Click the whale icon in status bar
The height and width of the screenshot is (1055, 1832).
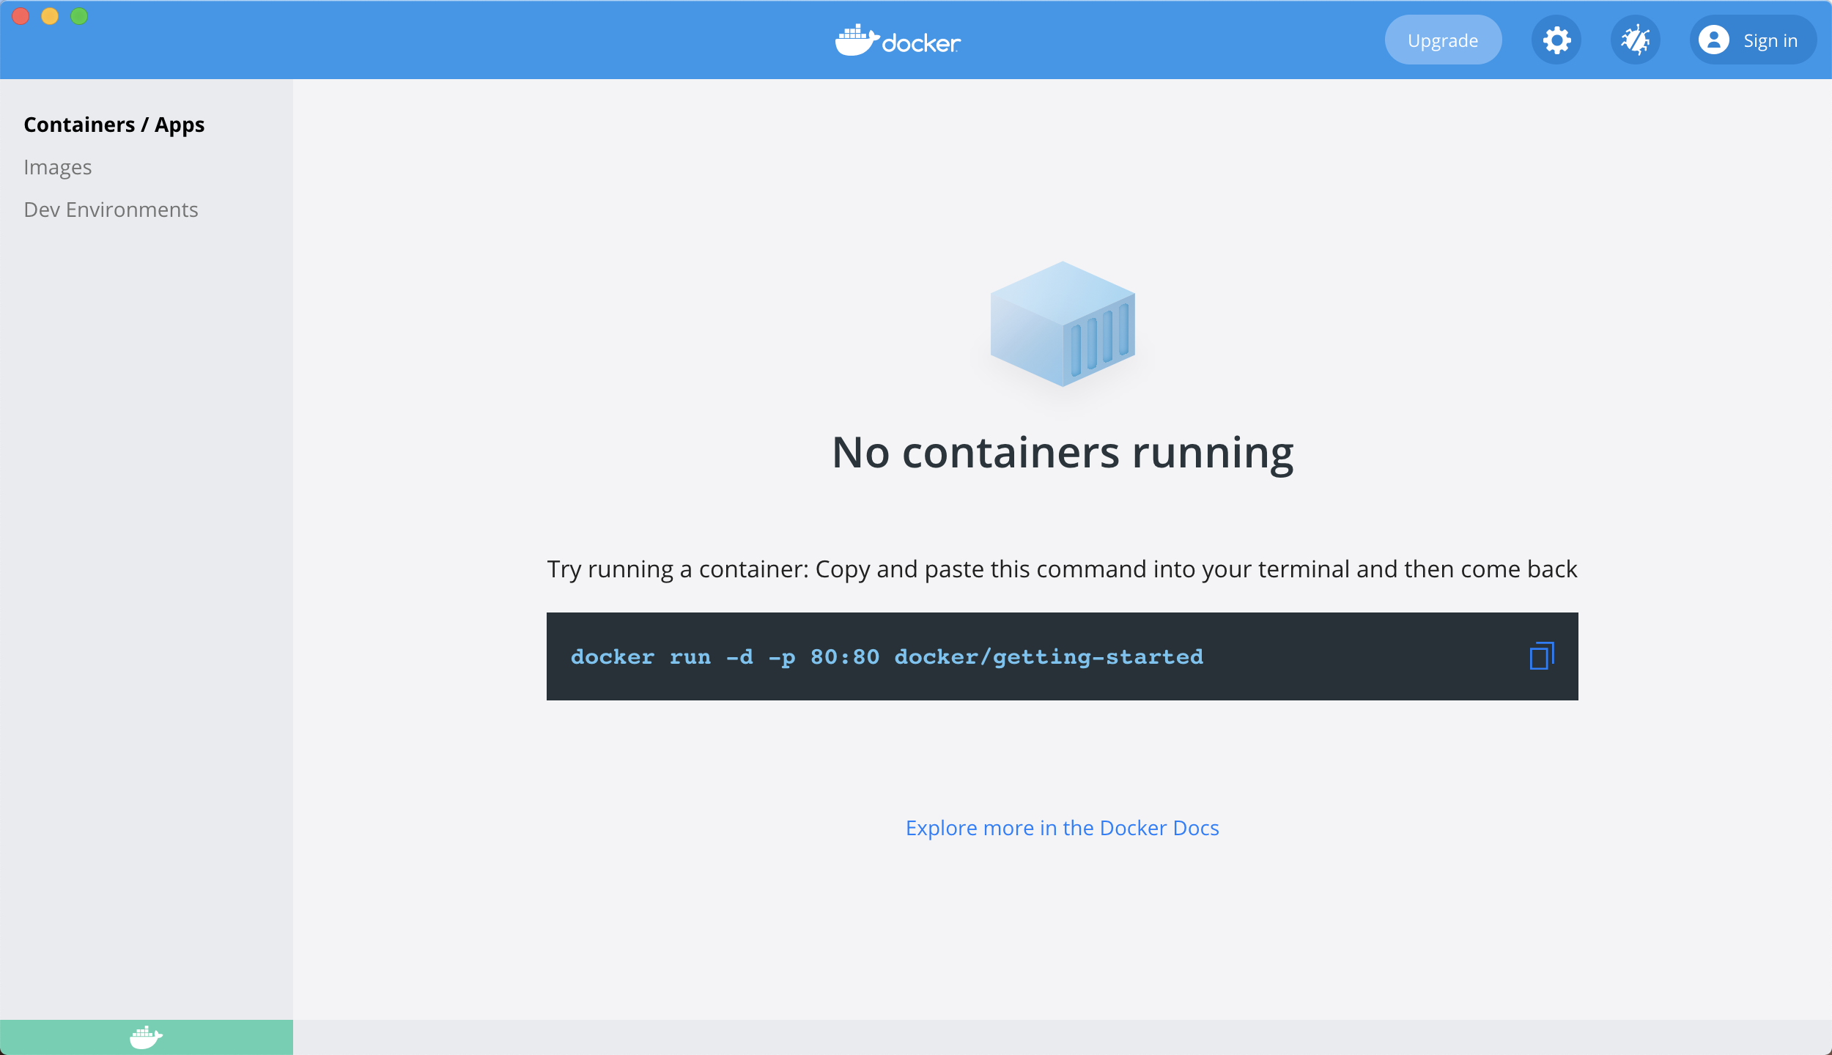(x=146, y=1037)
